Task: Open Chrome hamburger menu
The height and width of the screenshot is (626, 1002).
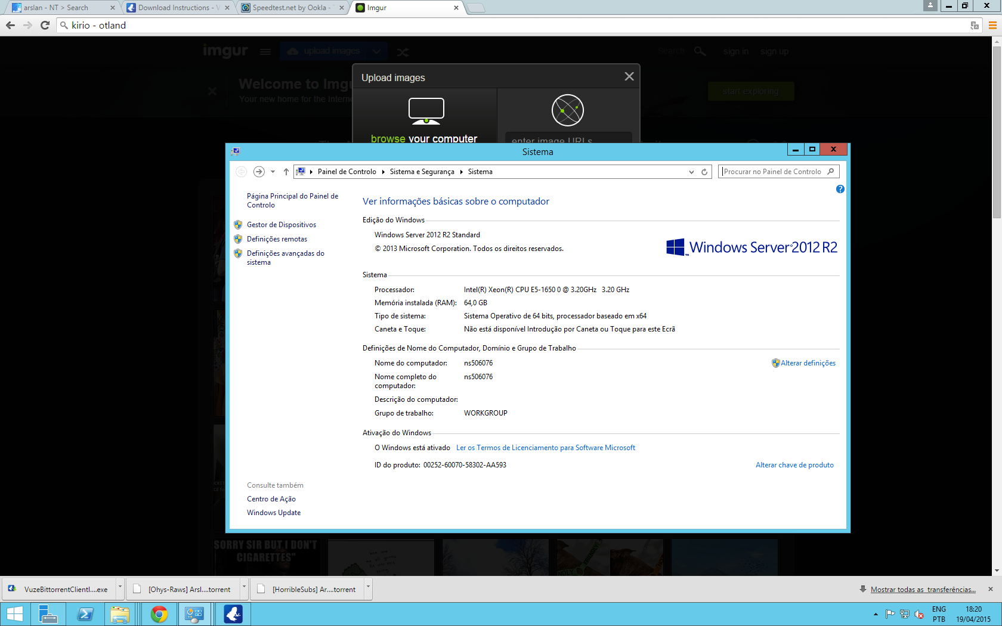Action: point(992,25)
